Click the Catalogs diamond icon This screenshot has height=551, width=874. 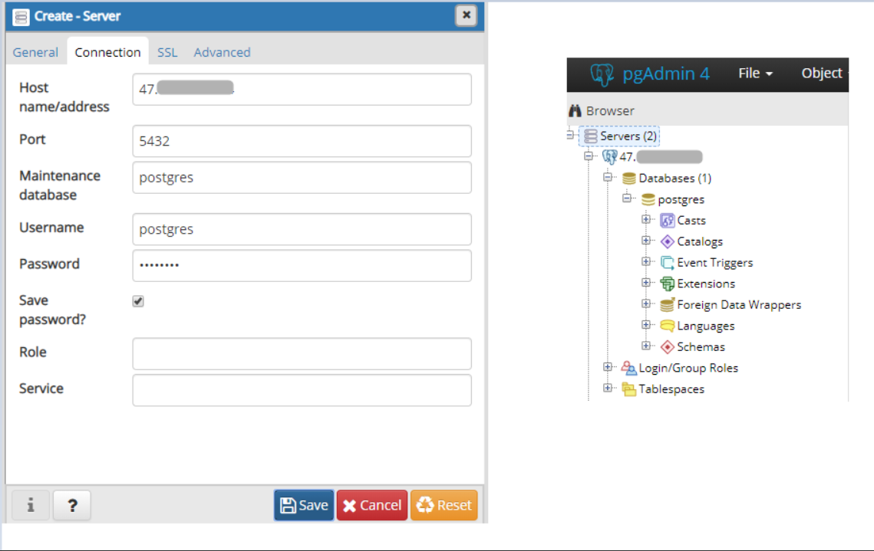tap(667, 241)
